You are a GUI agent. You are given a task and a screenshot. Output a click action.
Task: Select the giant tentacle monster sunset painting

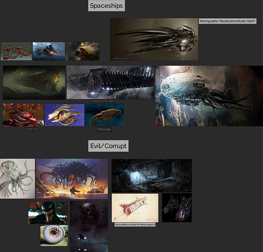pos(72,179)
